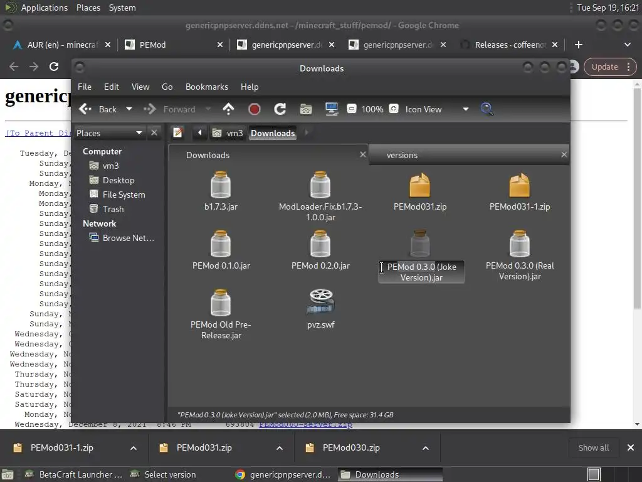The height and width of the screenshot is (482, 642).
Task: Click the 100% zoom level label
Action: (372, 109)
